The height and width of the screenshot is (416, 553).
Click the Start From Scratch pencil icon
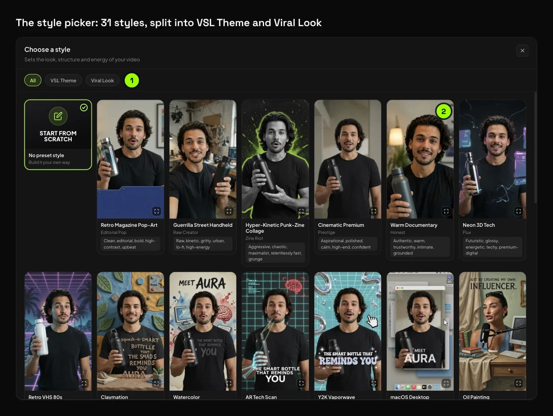coord(58,116)
